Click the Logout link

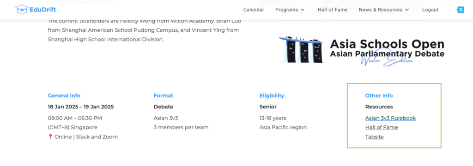430,10
